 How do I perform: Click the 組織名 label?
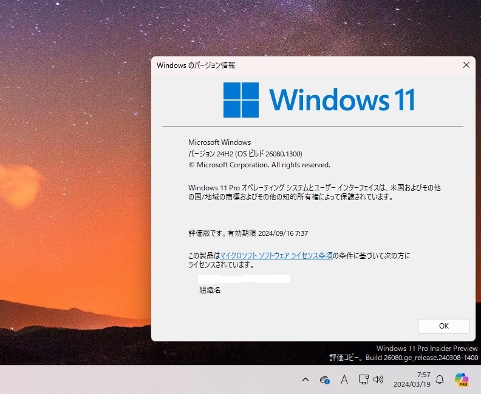[210, 290]
